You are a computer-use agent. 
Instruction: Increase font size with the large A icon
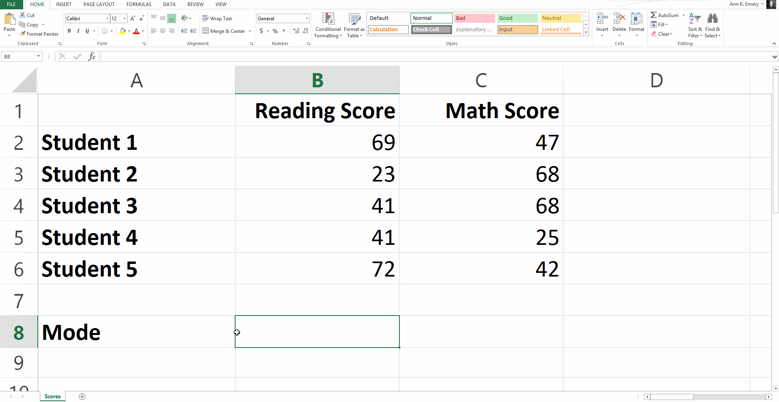[133, 19]
